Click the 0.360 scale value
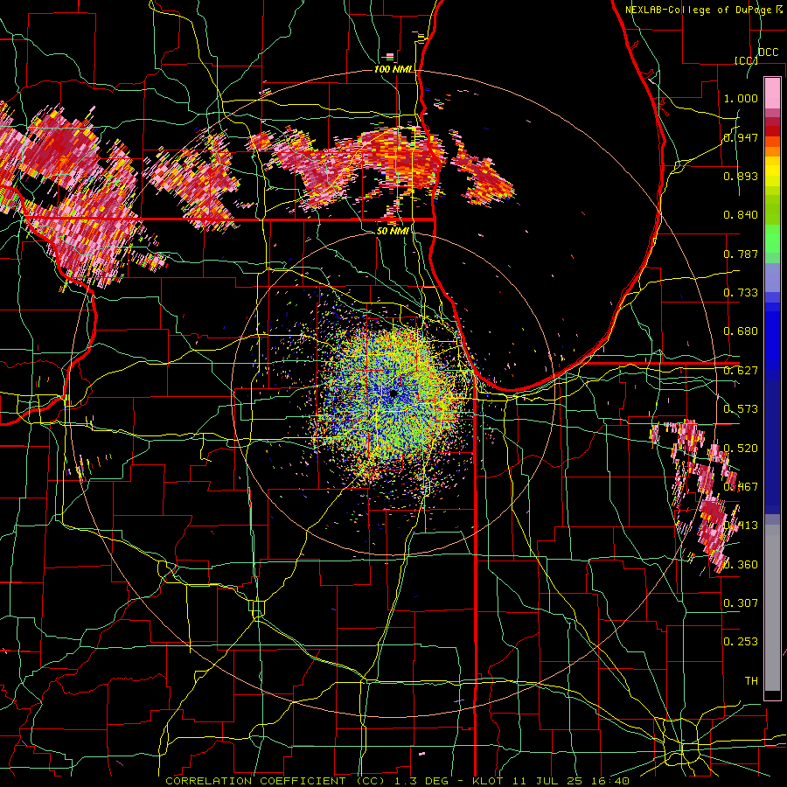 741,565
